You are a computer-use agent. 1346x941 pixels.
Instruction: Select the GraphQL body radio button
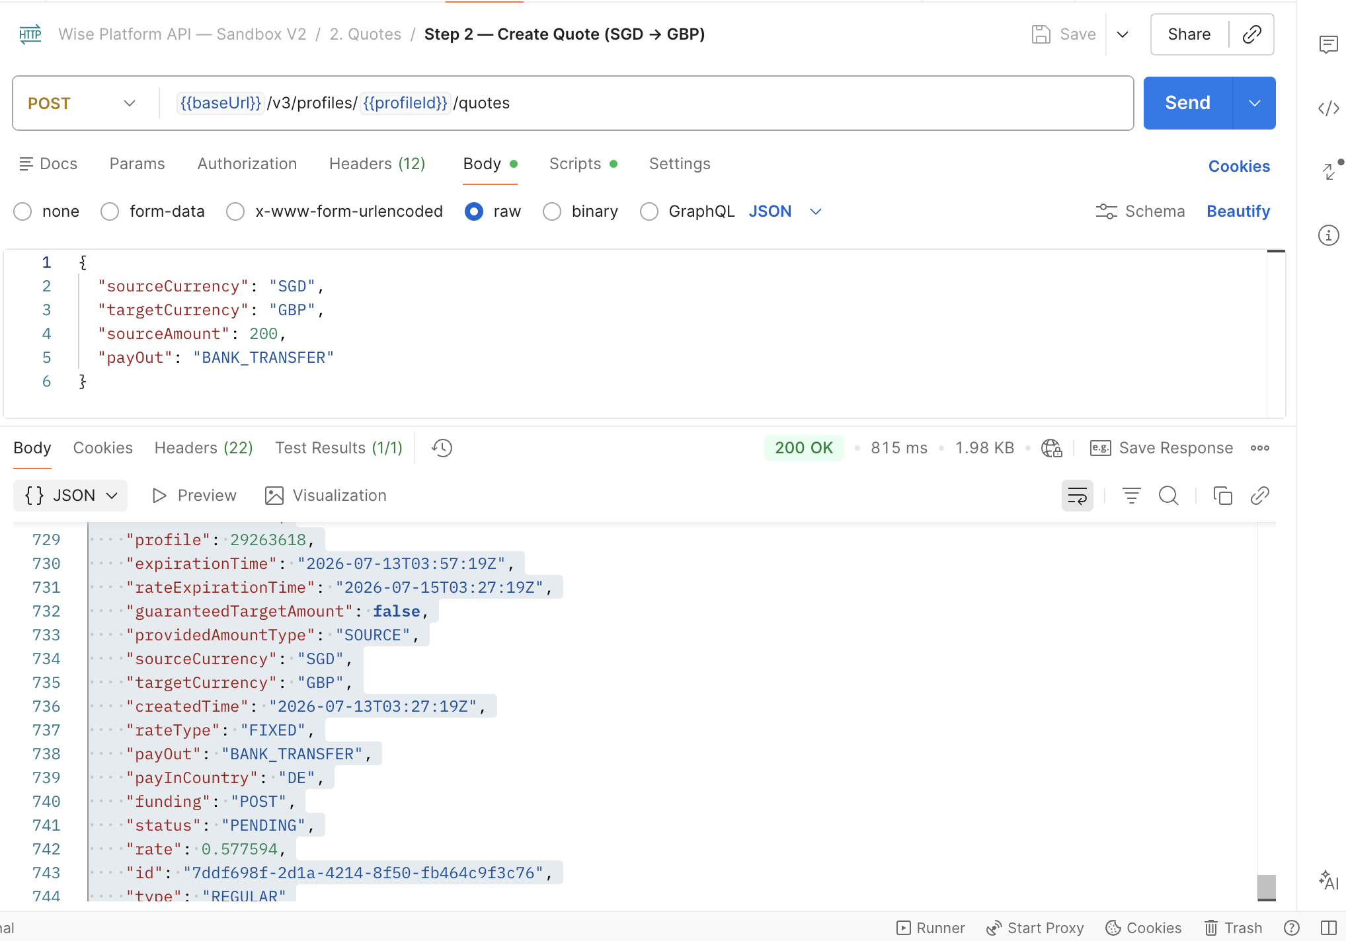(649, 211)
